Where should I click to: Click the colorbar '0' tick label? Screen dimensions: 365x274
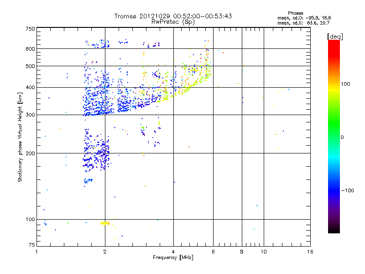pyautogui.click(x=342, y=137)
